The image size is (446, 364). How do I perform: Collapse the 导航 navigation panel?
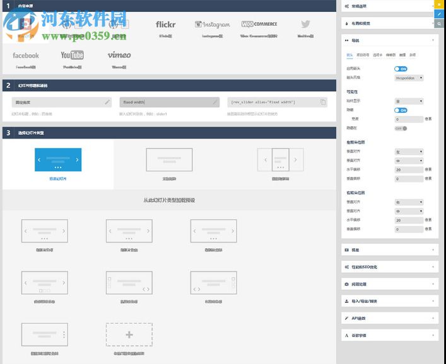(x=390, y=40)
